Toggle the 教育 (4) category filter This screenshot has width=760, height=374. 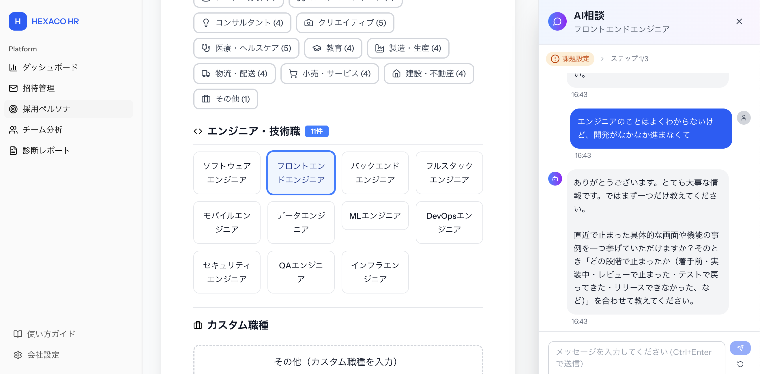333,48
